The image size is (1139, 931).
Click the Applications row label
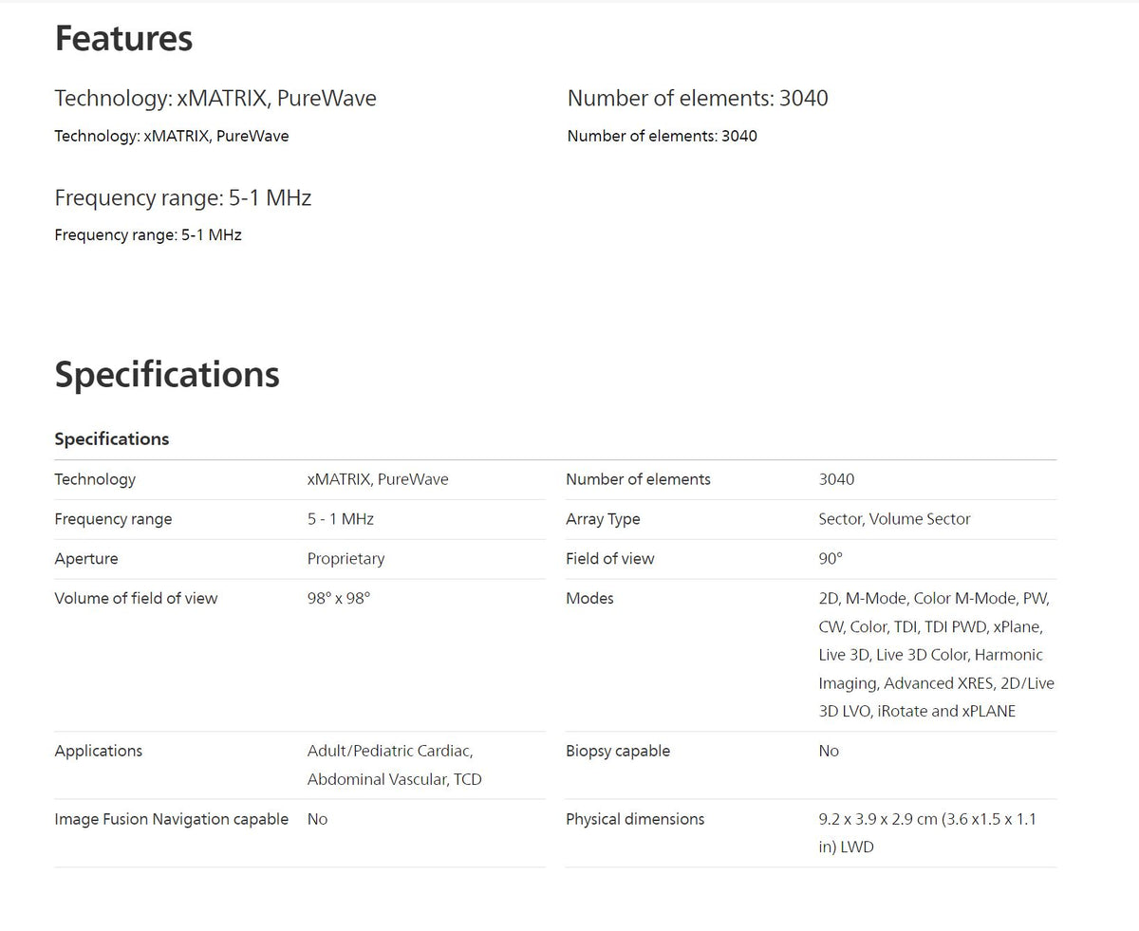[x=99, y=751]
